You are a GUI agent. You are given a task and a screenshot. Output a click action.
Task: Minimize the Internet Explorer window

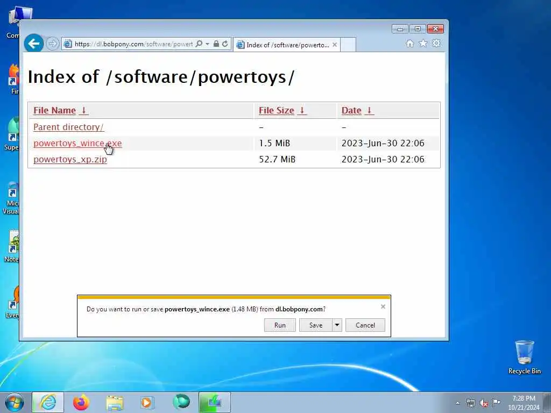(x=400, y=29)
